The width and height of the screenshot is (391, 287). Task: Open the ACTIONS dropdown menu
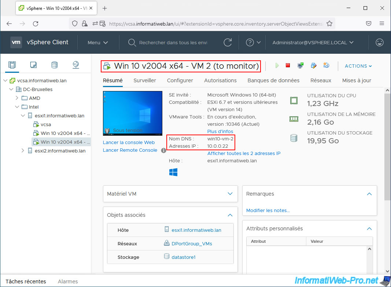point(358,66)
